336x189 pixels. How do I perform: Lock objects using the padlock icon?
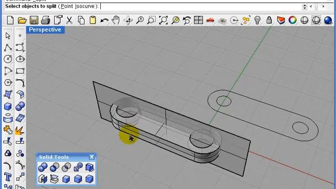click(x=269, y=20)
